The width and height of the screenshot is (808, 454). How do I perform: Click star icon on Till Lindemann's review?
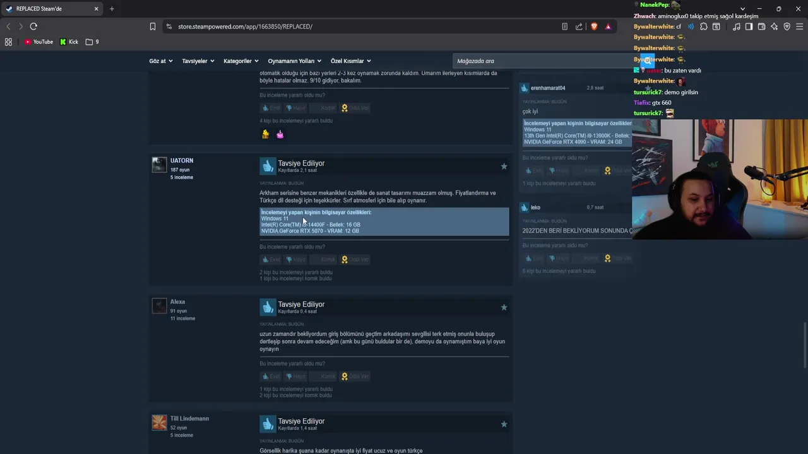[x=504, y=424]
